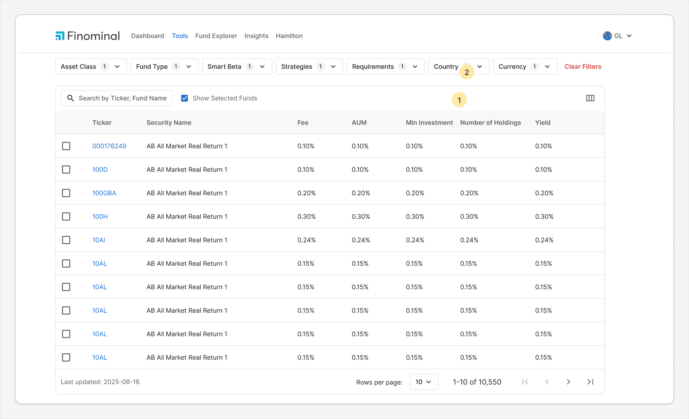Click the 0.30% fee cell in 100H row
The image size is (689, 419).
[306, 217]
